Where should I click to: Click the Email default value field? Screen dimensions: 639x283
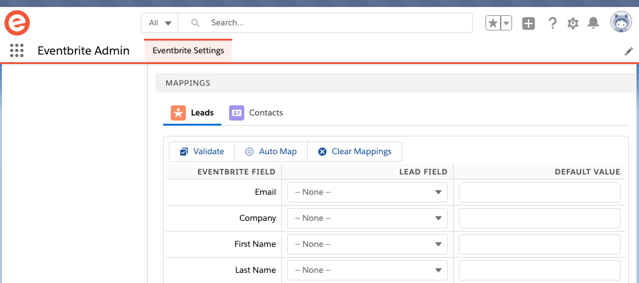[x=539, y=192]
